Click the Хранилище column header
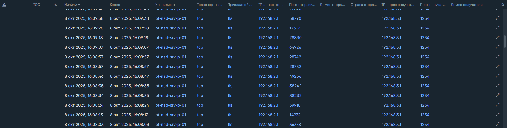The image size is (507, 128). pyautogui.click(x=165, y=5)
